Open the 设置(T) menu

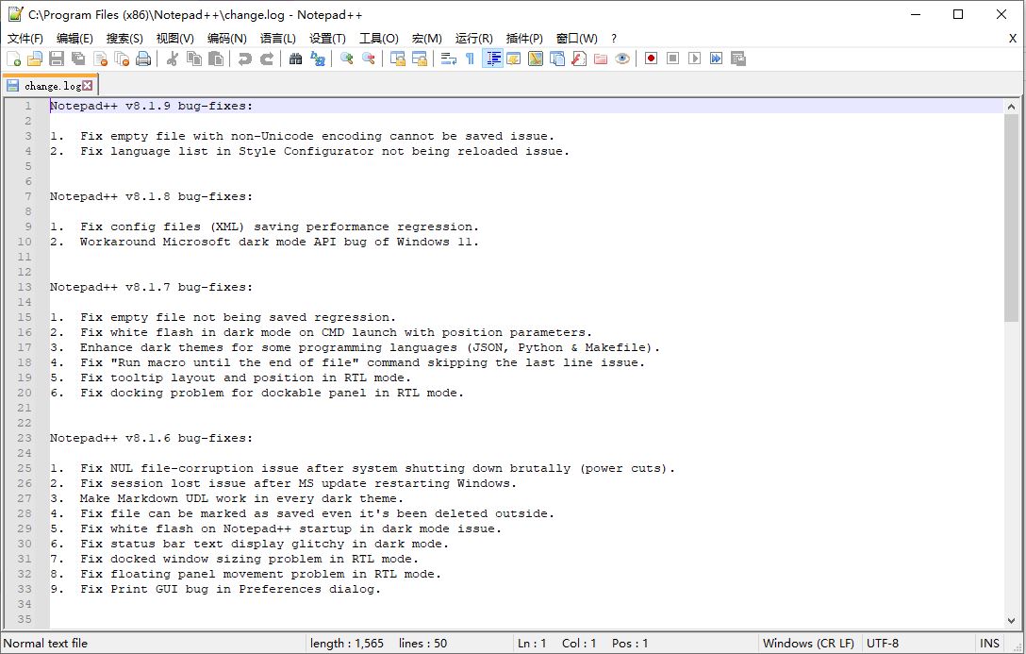tap(327, 39)
